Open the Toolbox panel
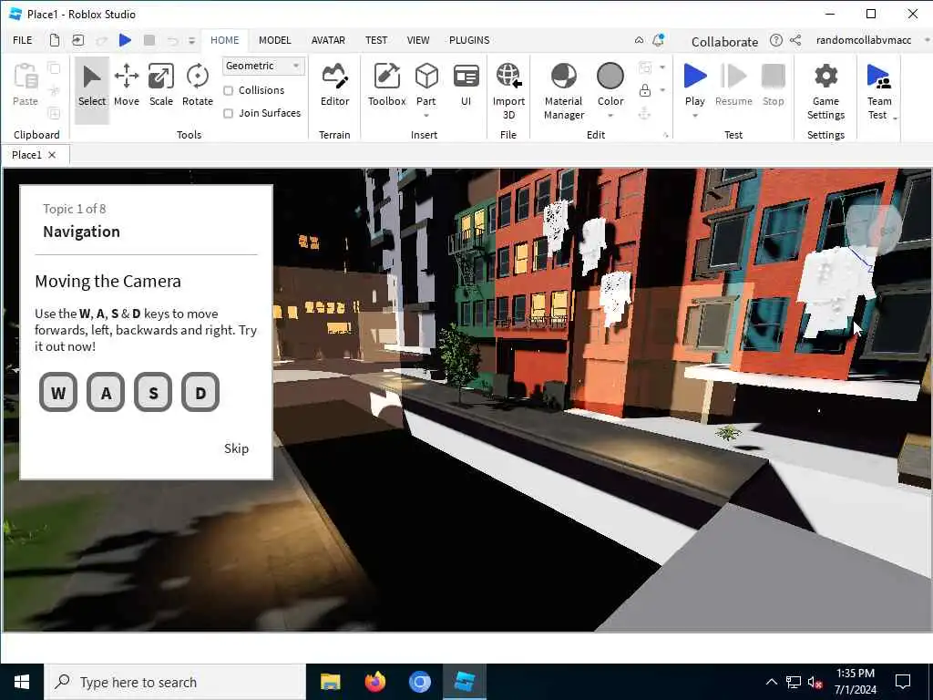933x700 pixels. pyautogui.click(x=386, y=85)
